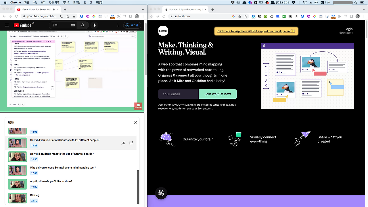Open Chrome three-dot menu in YouTube window
The image size is (368, 207).
tap(143, 16)
